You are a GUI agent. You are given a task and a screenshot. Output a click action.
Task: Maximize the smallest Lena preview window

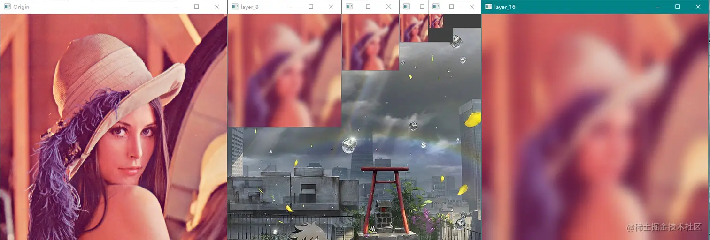tap(452, 7)
